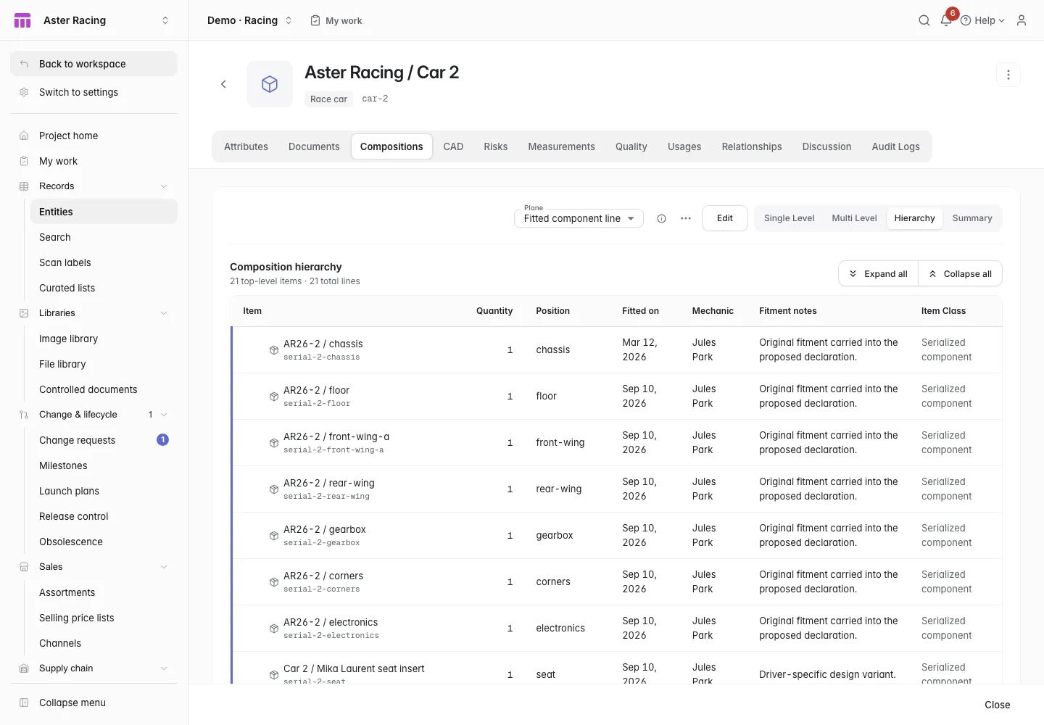This screenshot has width=1044, height=725.
Task: Open the Attributes tab
Action: (246, 146)
